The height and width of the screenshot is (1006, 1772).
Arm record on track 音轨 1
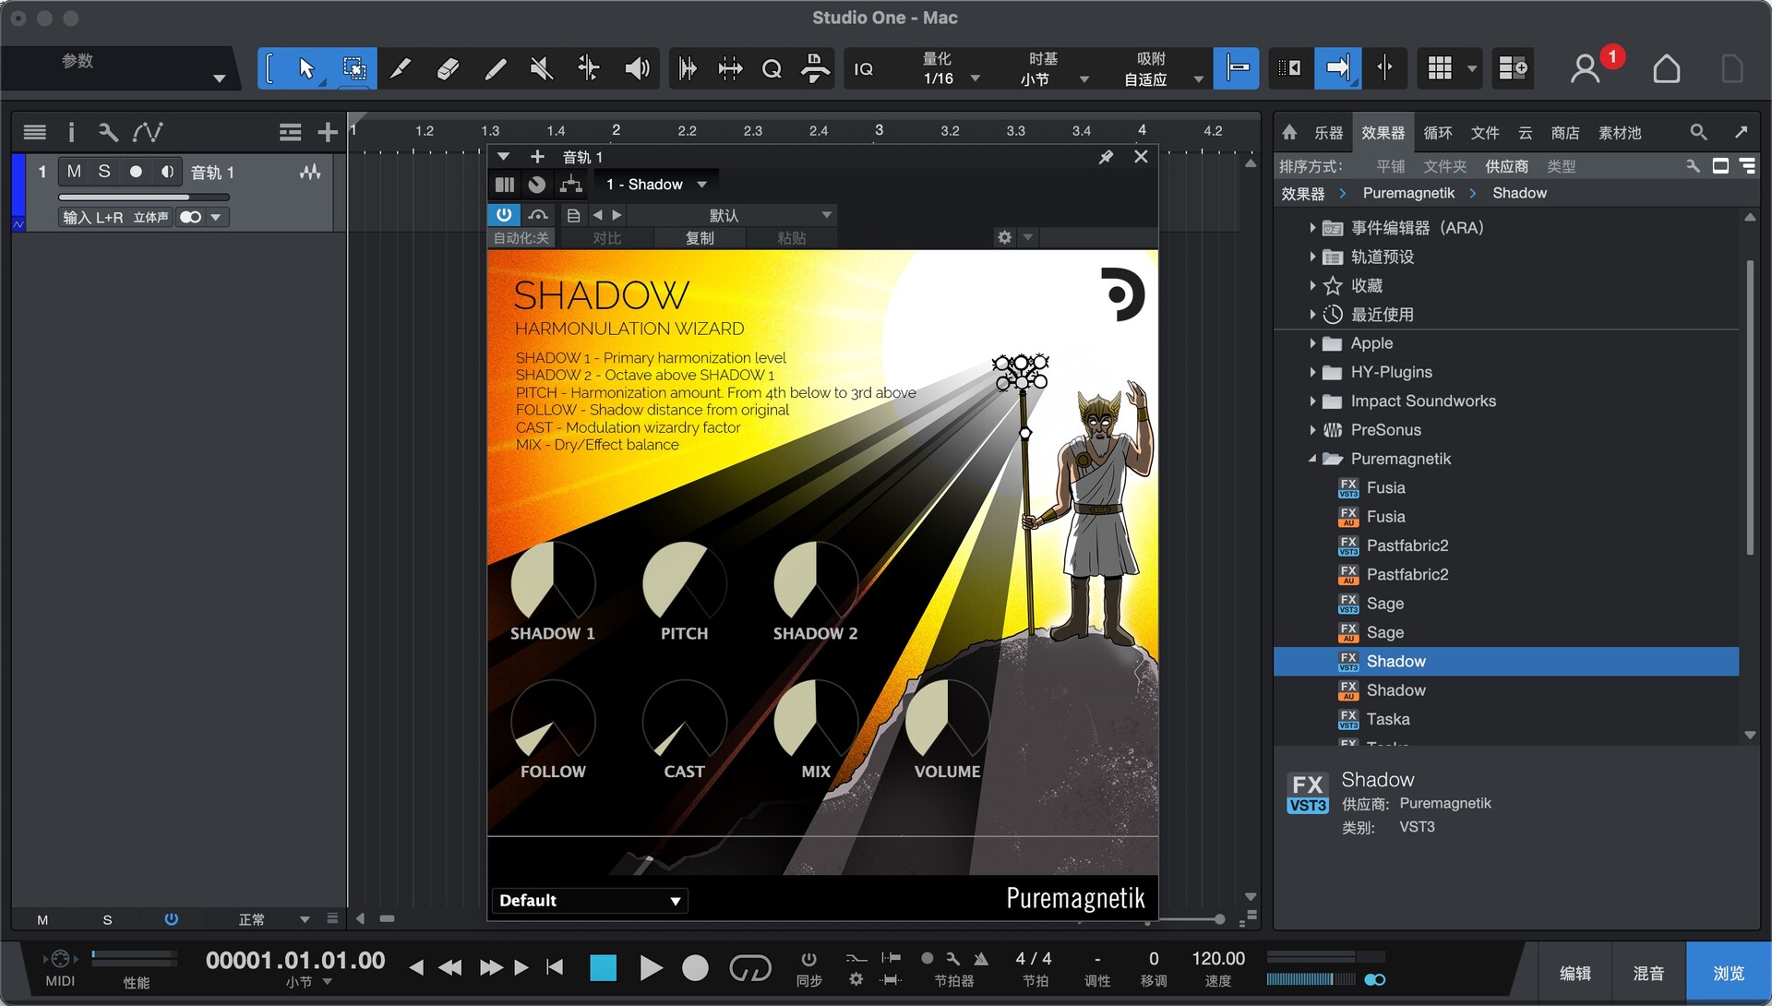pos(136,172)
